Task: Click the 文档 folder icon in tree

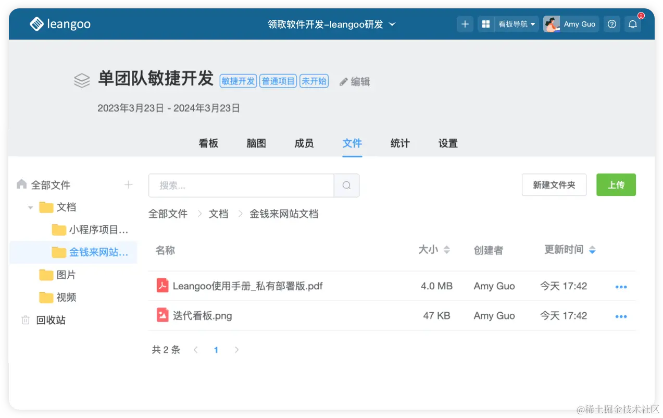Action: tap(47, 207)
